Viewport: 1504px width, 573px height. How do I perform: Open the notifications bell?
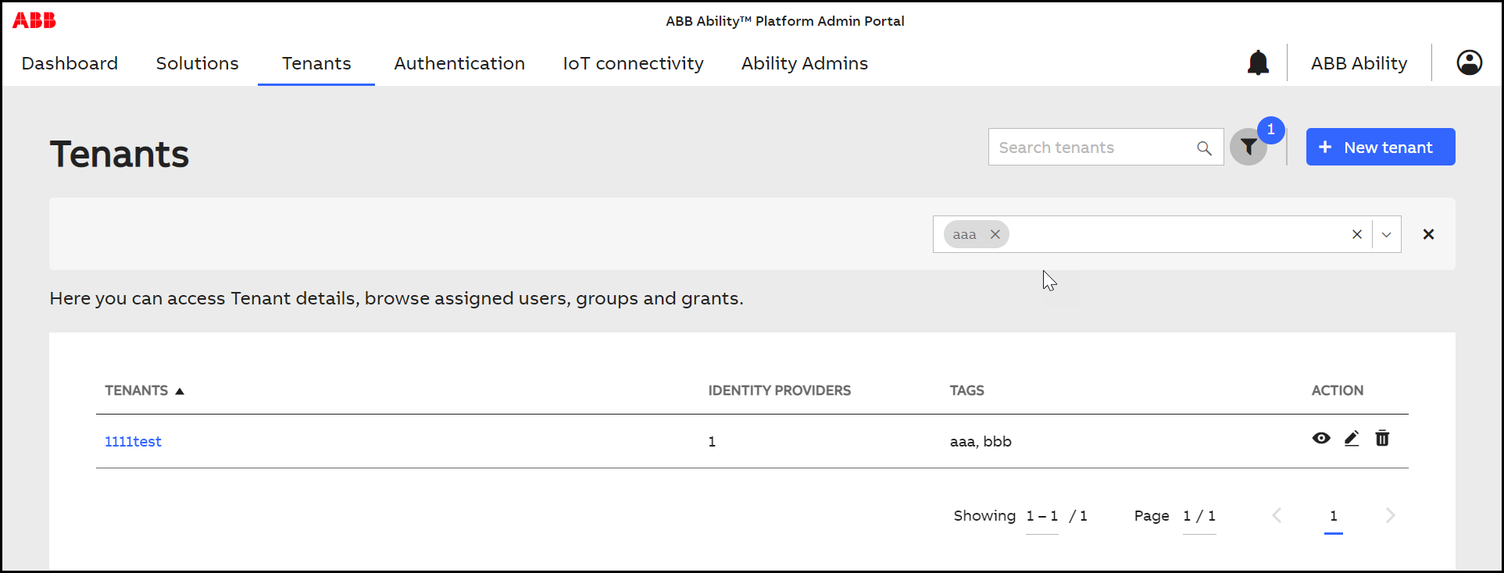coord(1258,62)
